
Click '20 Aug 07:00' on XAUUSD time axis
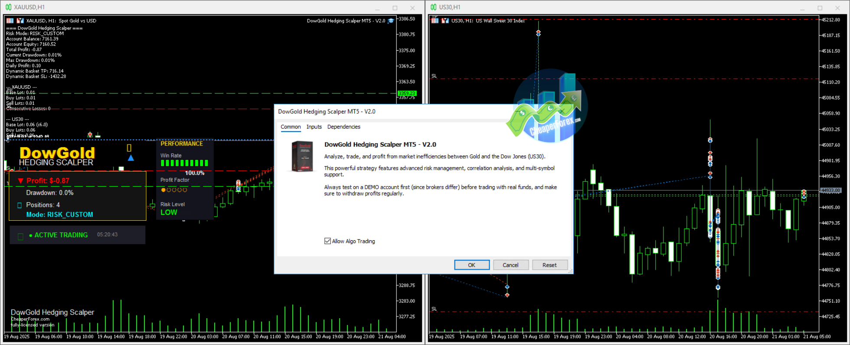[236, 336]
